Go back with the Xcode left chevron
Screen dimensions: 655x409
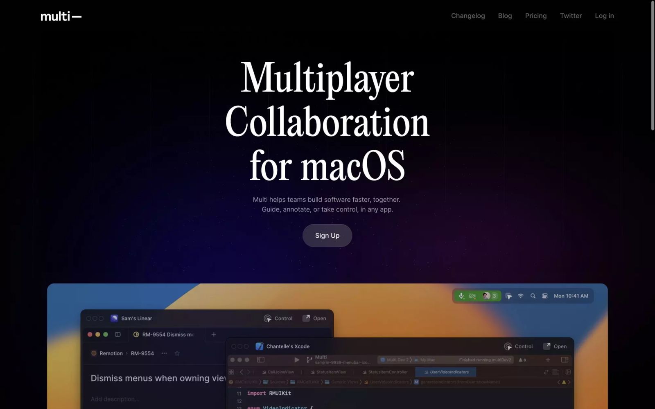(242, 372)
